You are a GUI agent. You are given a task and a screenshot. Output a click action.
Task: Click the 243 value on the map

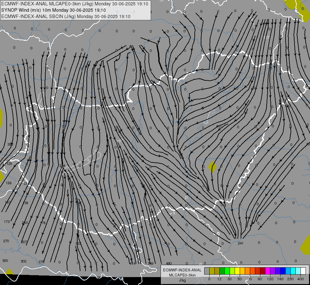(25, 223)
